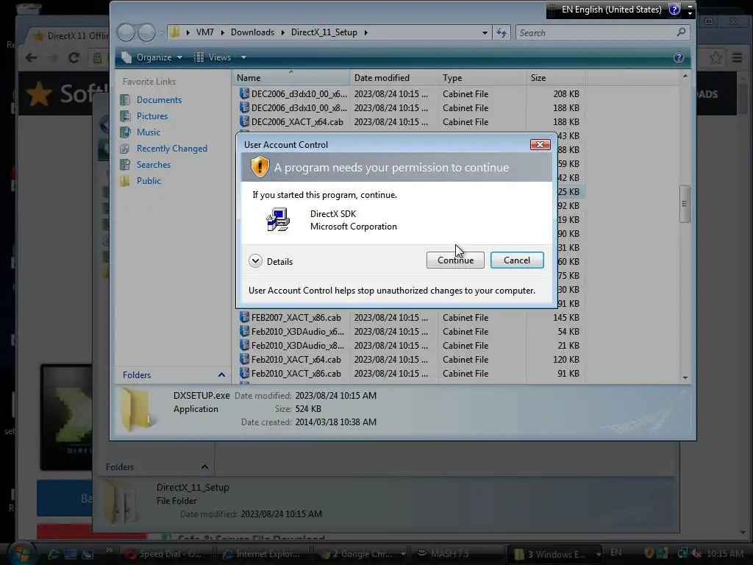Select file DEC2006_XACT_x64.cab
This screenshot has height=565, width=753.
coord(297,122)
